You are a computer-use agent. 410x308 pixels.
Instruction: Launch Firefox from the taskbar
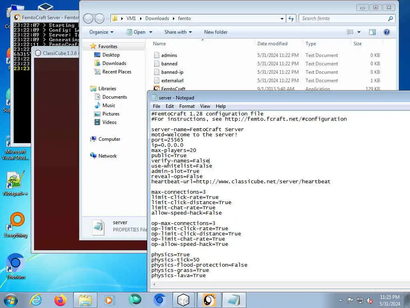(60, 300)
